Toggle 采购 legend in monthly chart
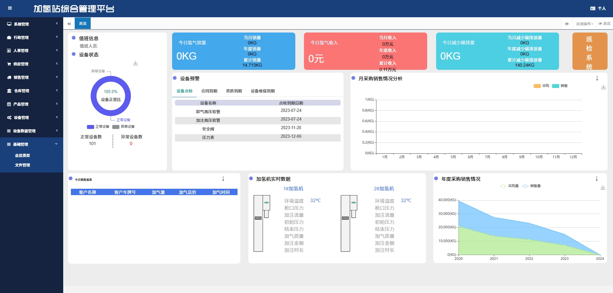Viewport: 613px width, 293px height. pos(541,86)
